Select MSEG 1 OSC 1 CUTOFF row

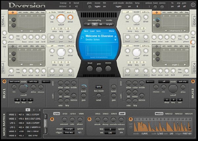pos(24,115)
